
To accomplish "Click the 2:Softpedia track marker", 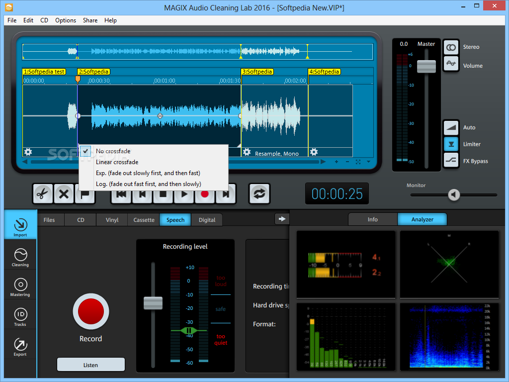I will tap(93, 72).
